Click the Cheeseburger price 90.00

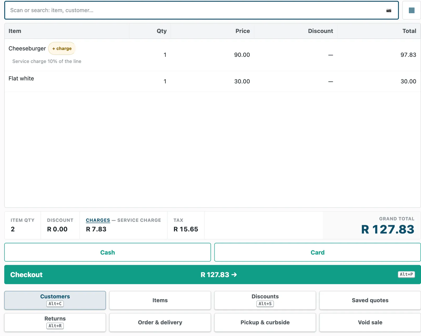[242, 55]
